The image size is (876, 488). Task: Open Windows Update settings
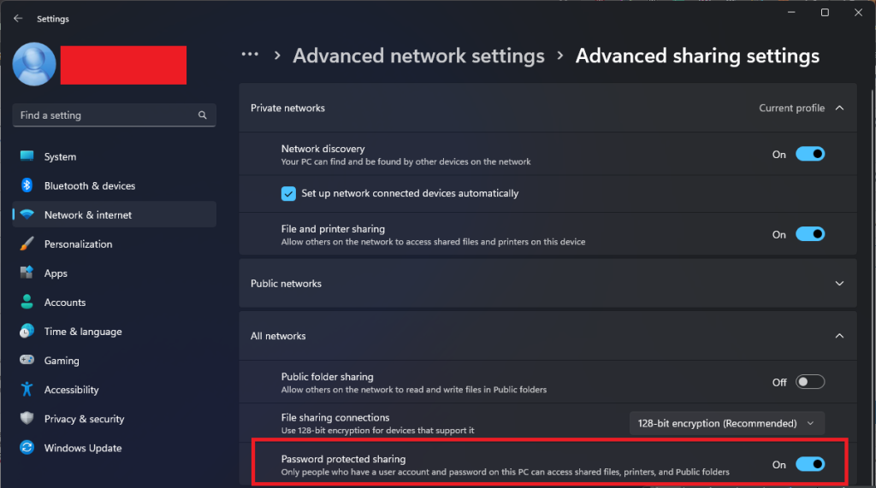115,447
